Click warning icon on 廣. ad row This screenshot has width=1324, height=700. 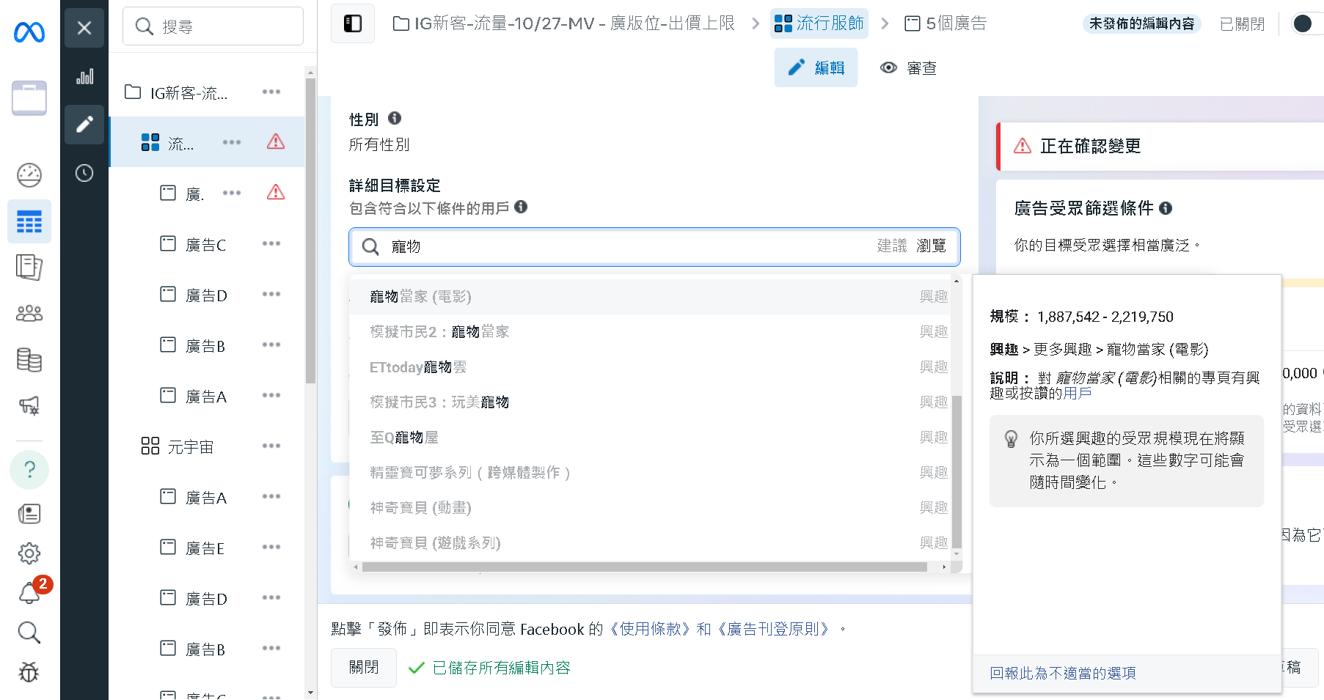pos(276,192)
